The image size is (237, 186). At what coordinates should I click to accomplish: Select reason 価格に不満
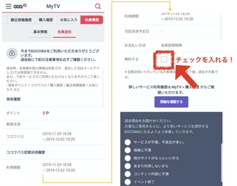click(128, 150)
